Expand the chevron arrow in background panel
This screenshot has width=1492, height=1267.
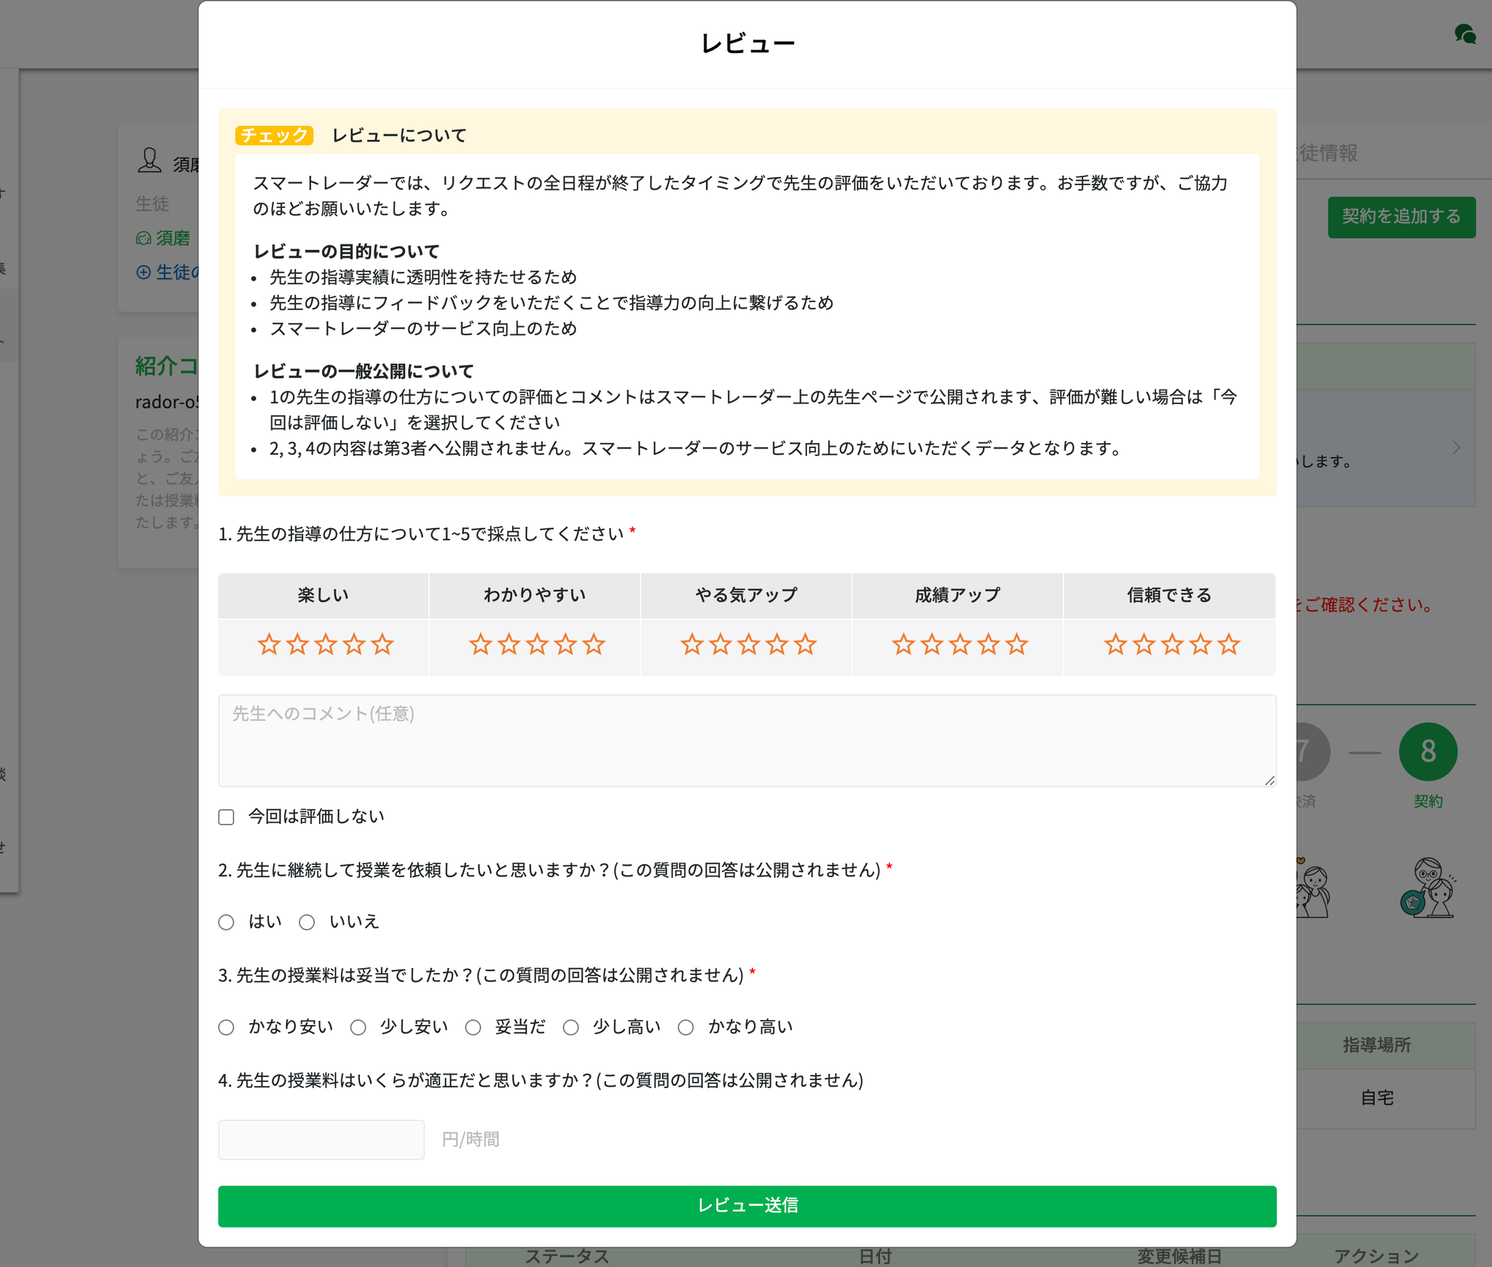coord(1456,447)
